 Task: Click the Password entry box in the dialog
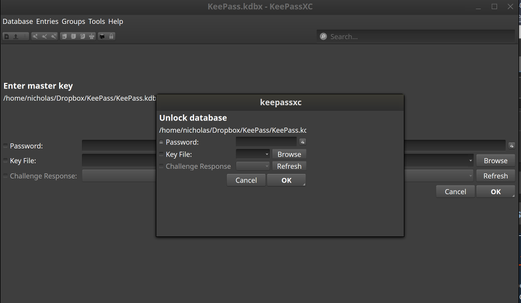[x=267, y=142]
